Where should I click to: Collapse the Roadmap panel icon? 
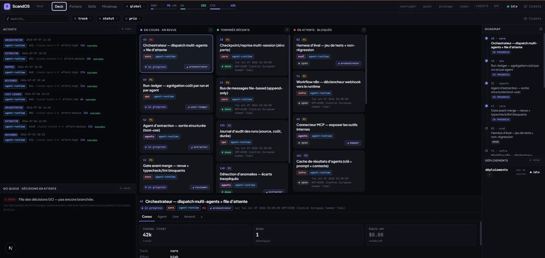tap(540, 29)
